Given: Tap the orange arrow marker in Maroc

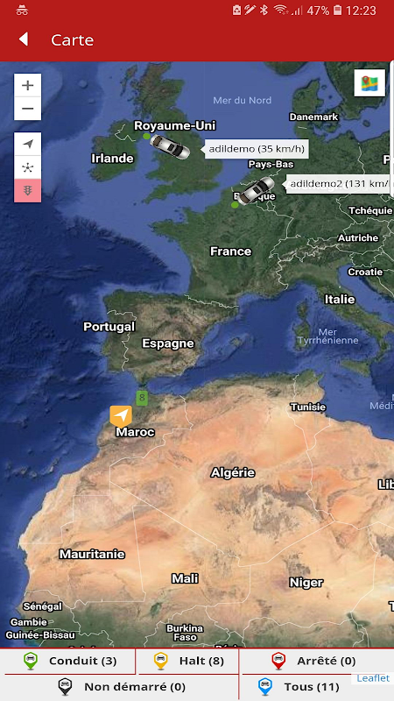Looking at the screenshot, I should (x=121, y=416).
